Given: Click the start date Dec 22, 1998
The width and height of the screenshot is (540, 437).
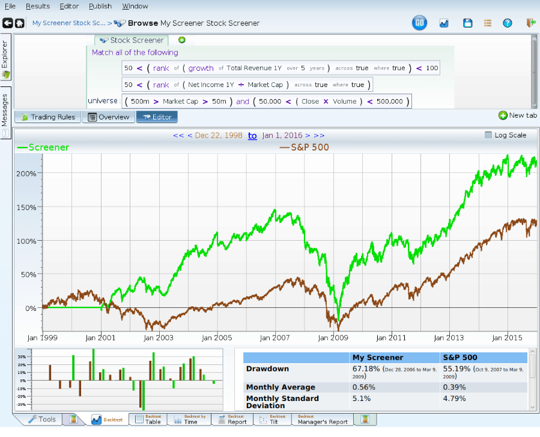Looking at the screenshot, I should (219, 135).
